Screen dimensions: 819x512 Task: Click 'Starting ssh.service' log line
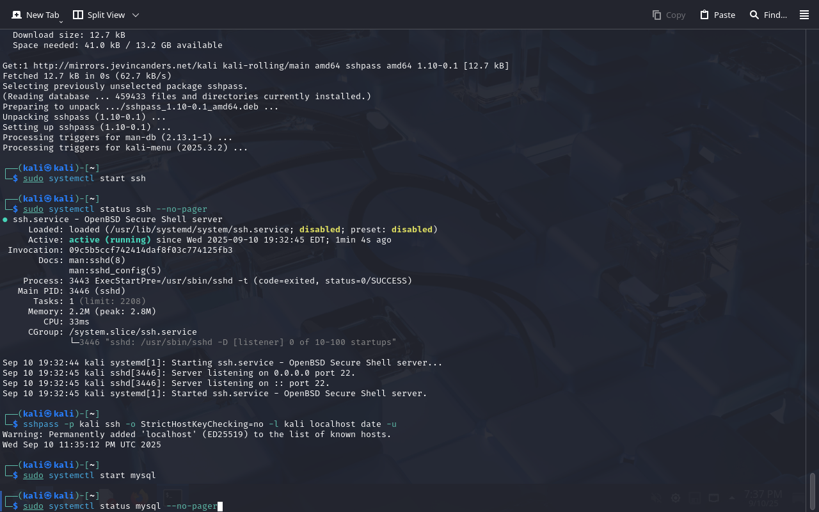[x=223, y=363]
